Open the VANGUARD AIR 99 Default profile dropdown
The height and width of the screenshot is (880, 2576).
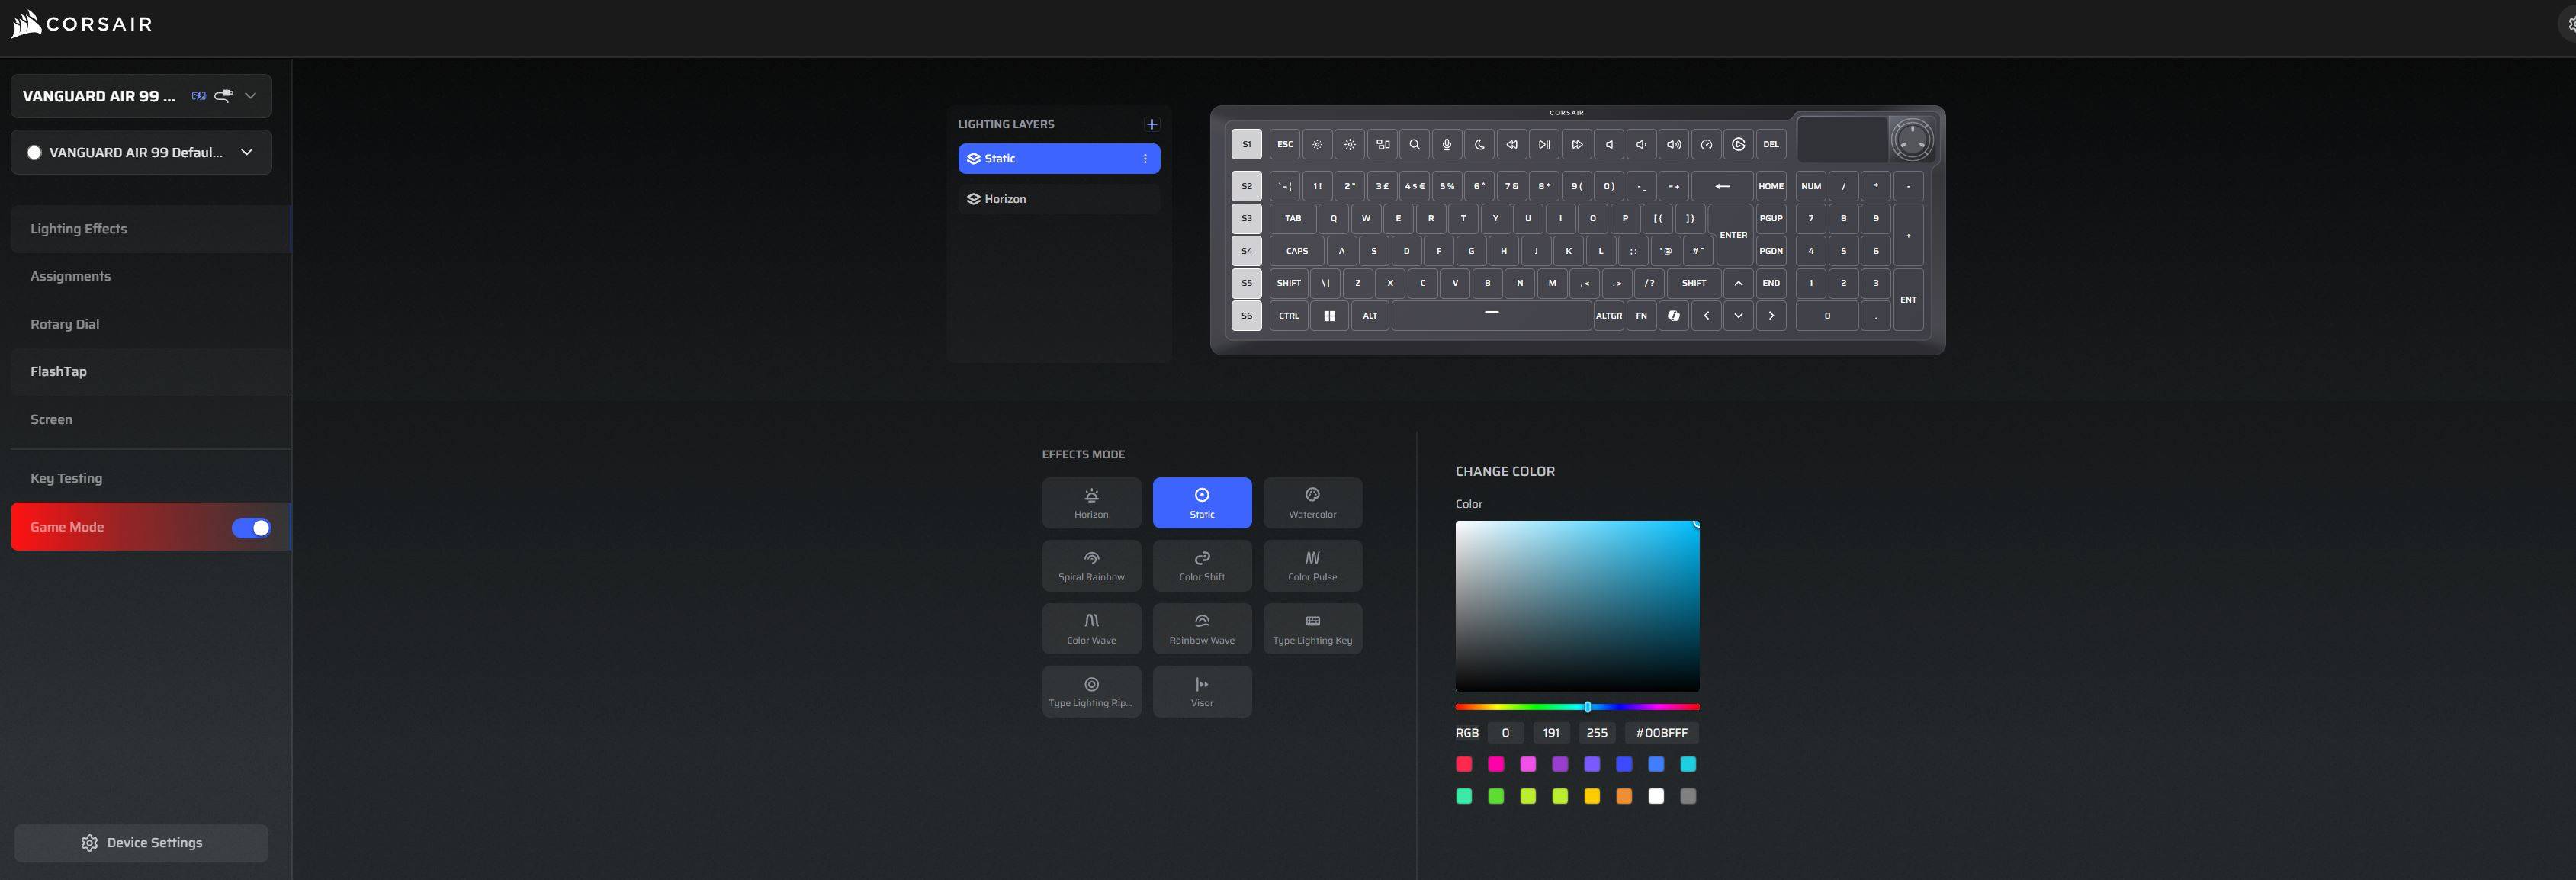pyautogui.click(x=246, y=152)
